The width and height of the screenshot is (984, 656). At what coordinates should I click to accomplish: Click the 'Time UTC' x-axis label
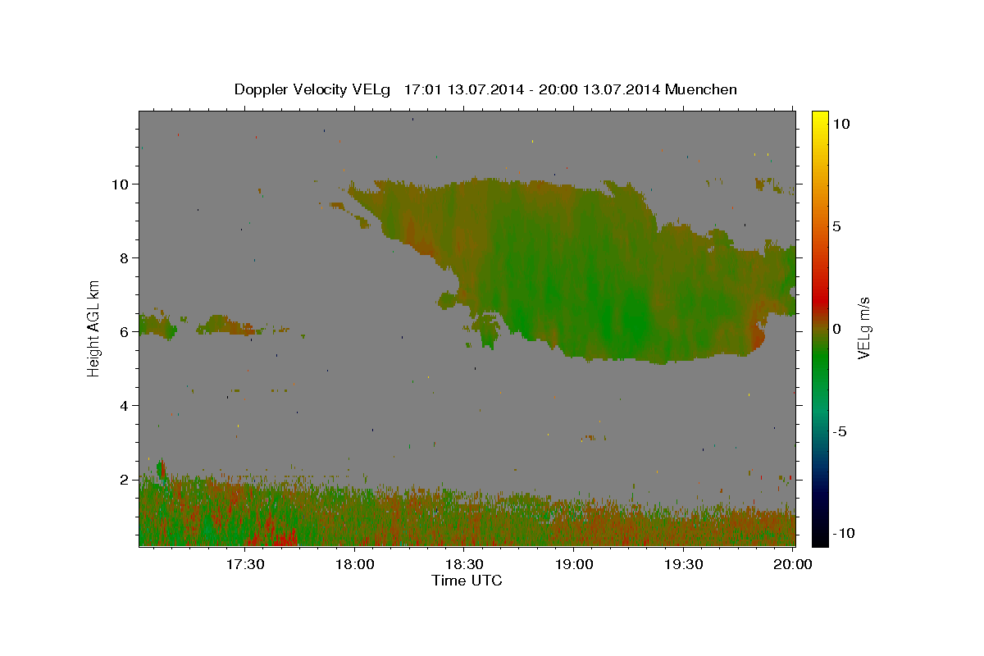(467, 581)
